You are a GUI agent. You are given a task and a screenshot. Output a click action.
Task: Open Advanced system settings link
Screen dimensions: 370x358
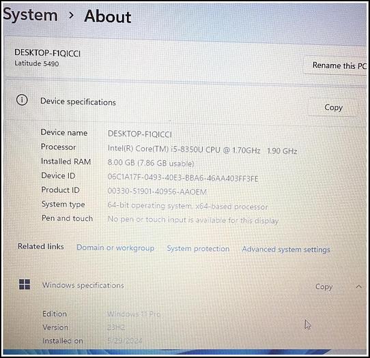tap(286, 250)
